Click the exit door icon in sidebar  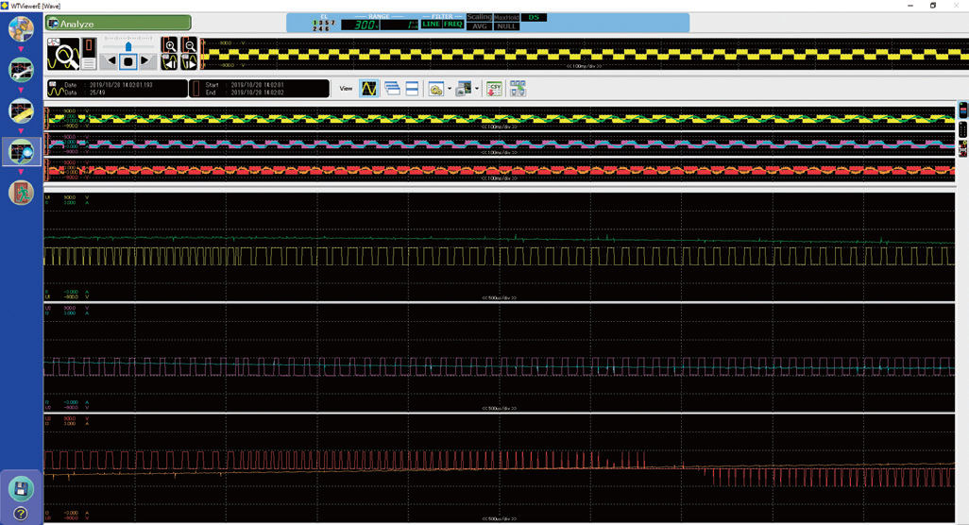pos(21,193)
